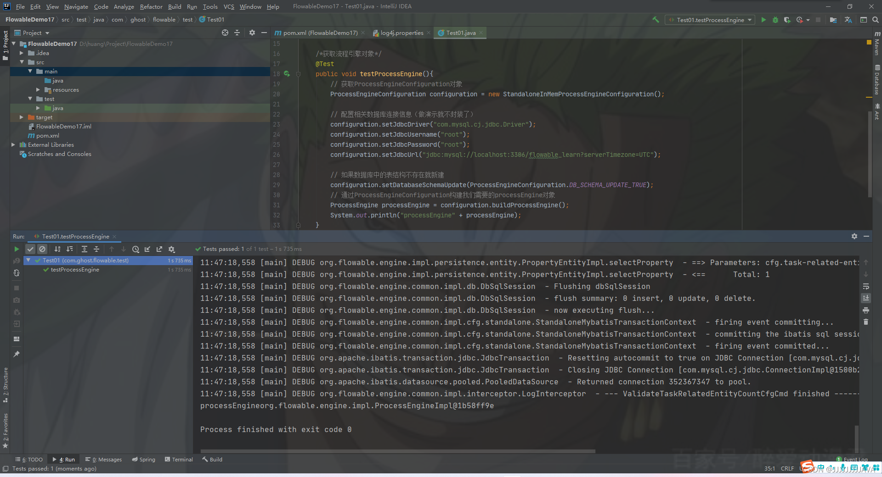This screenshot has width=882, height=477.
Task: Toggle Show Passed tests checkmark button
Action: point(30,249)
